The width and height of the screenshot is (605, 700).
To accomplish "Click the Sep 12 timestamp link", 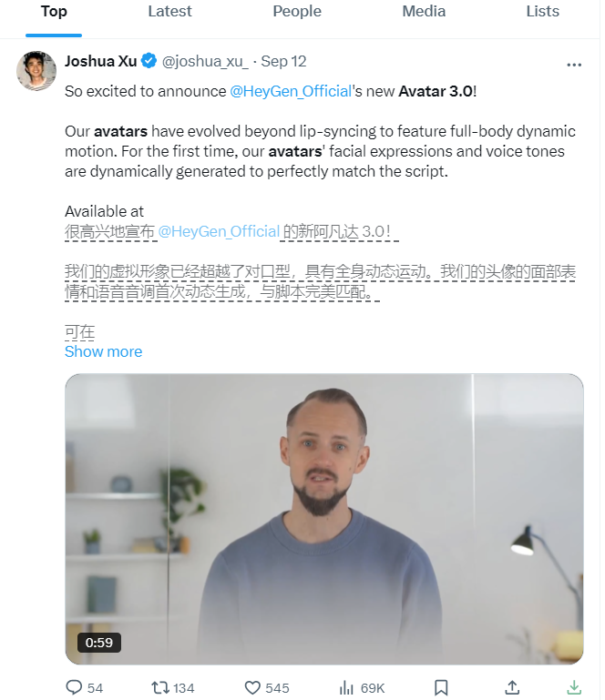I will 283,62.
